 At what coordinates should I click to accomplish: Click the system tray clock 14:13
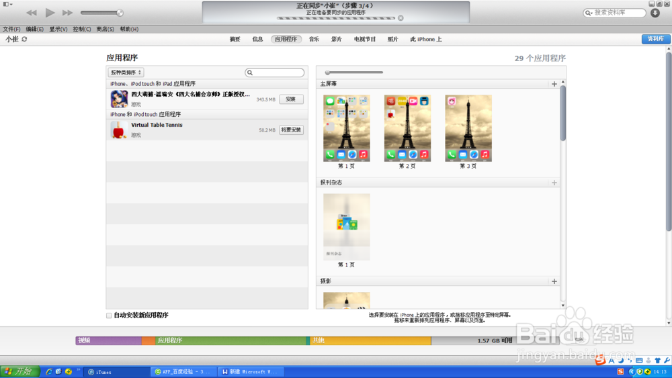[x=660, y=372]
